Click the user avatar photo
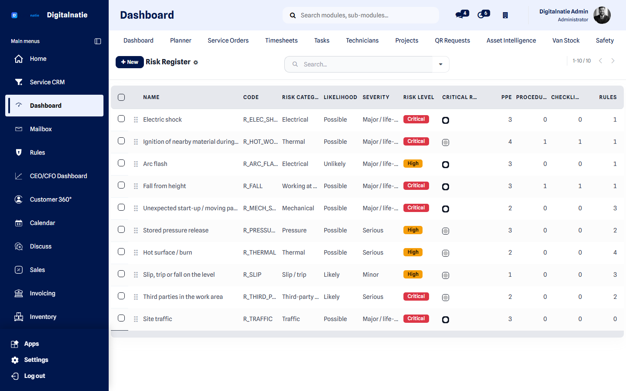Screen dimensions: 626x391 coord(602,15)
